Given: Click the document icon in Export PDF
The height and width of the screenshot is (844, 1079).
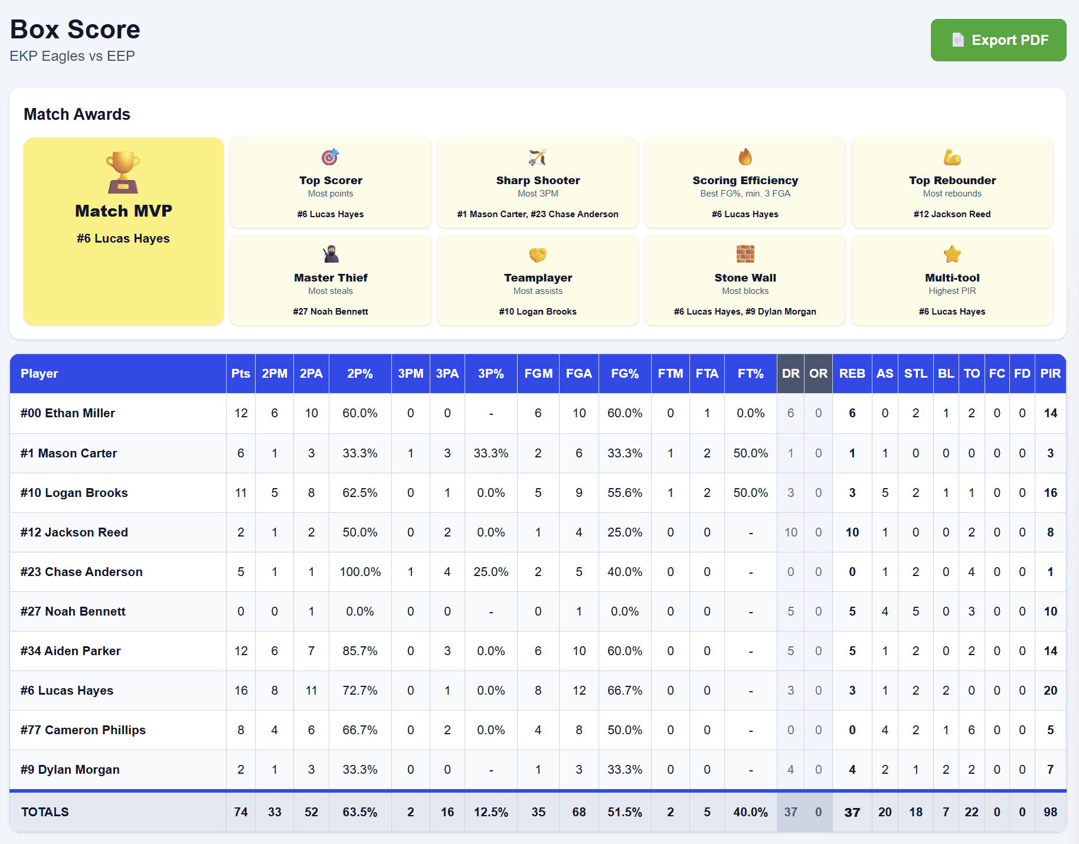Looking at the screenshot, I should (x=958, y=40).
